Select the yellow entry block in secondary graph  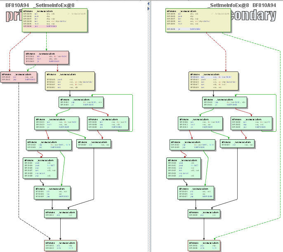click(x=198, y=20)
